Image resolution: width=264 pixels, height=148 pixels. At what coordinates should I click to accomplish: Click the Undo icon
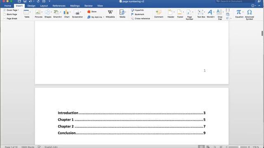click(31, 1)
